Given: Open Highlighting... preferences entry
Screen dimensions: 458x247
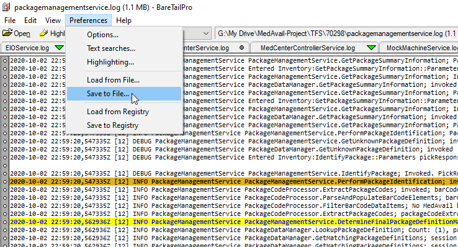Looking at the screenshot, I should pyautogui.click(x=124, y=62).
